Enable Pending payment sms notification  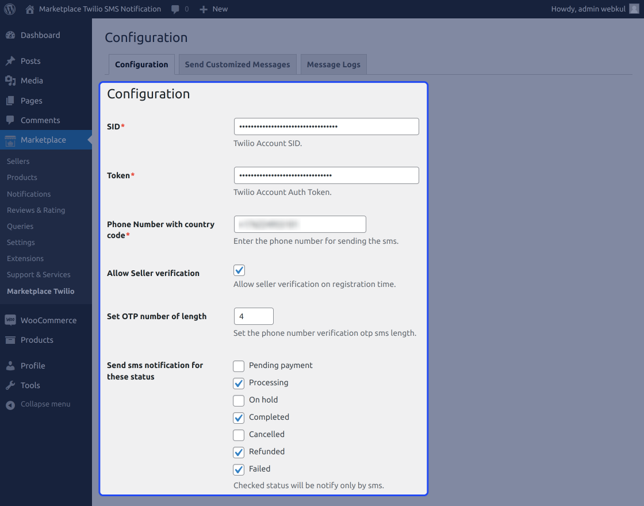point(239,366)
